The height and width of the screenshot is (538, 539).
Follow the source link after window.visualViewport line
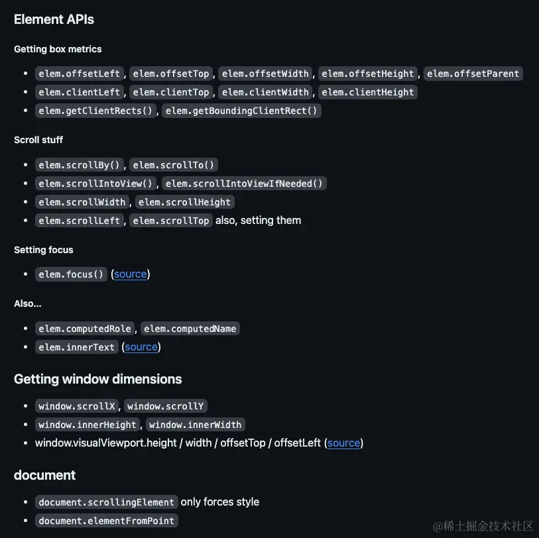[x=343, y=443]
